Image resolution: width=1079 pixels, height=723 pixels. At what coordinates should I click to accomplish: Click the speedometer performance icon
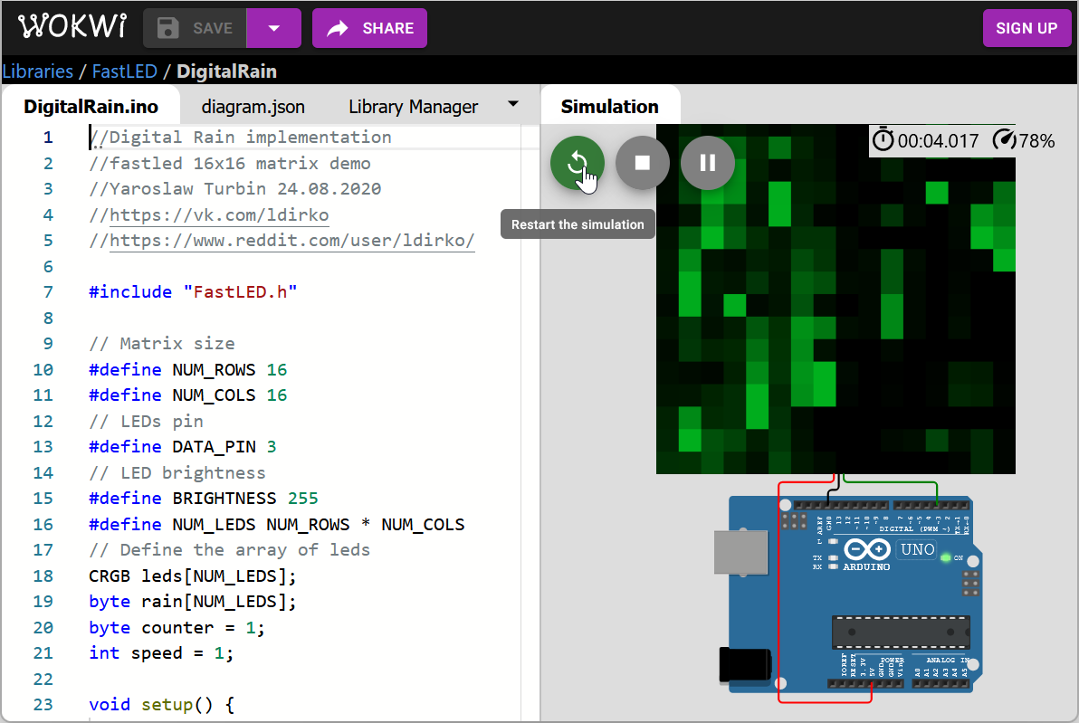[x=1004, y=140]
